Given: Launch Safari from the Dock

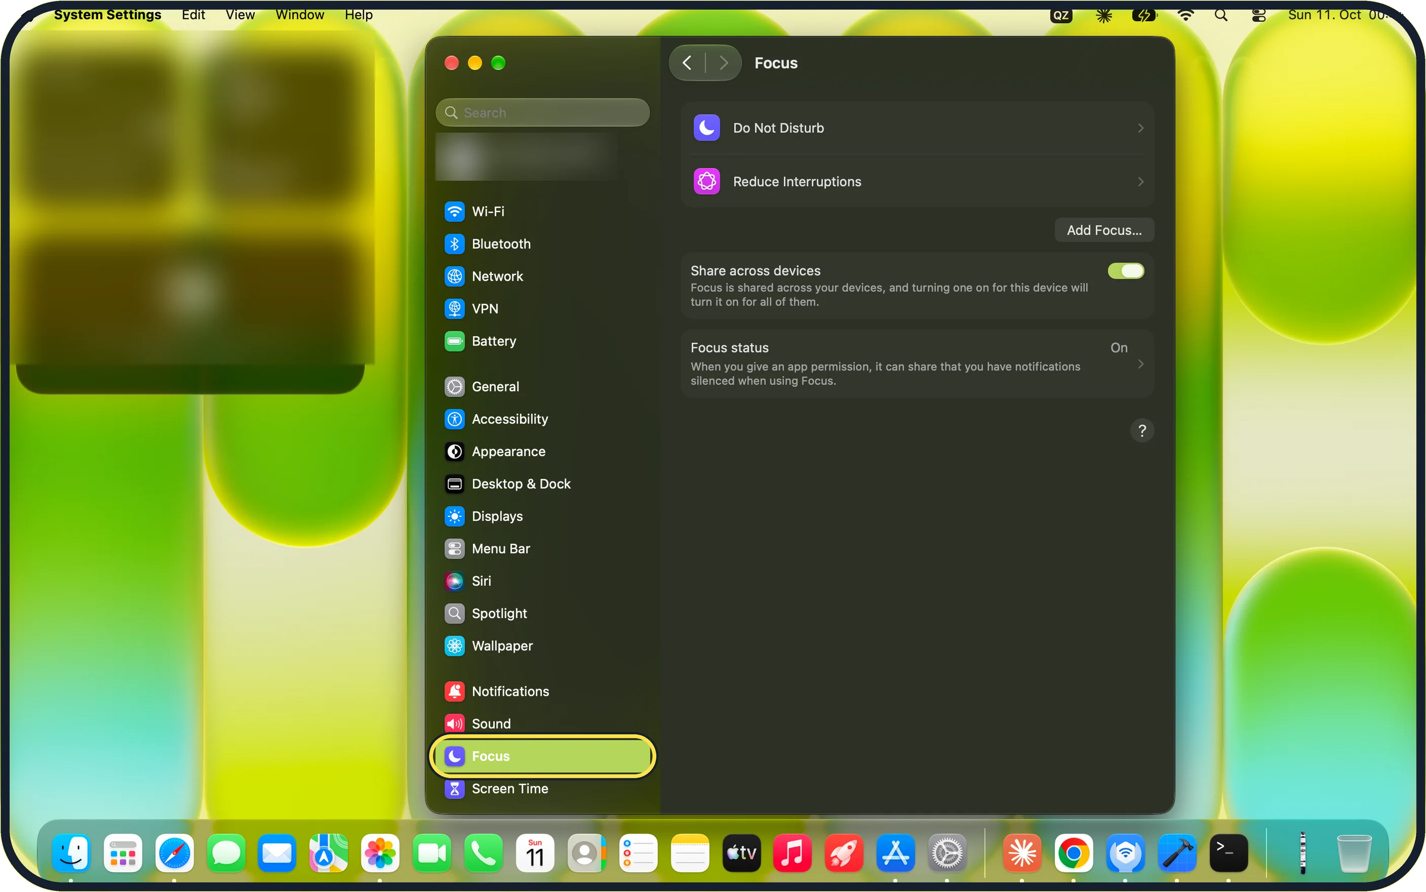Looking at the screenshot, I should (174, 853).
